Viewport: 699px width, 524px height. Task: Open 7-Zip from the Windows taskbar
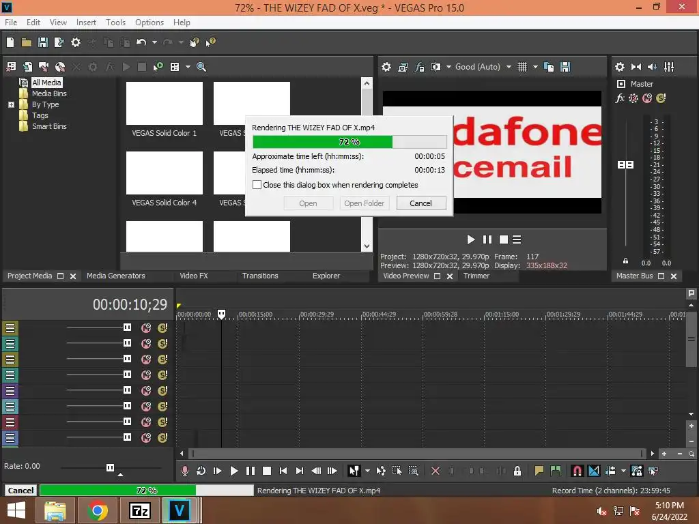coord(139,510)
